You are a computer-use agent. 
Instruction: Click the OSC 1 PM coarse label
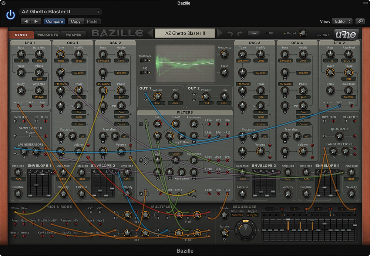61,84
